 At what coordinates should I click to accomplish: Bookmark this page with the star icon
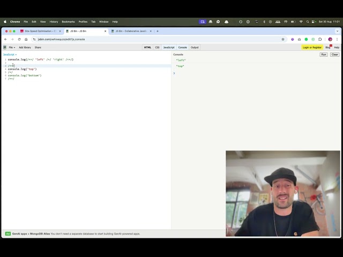283,39
